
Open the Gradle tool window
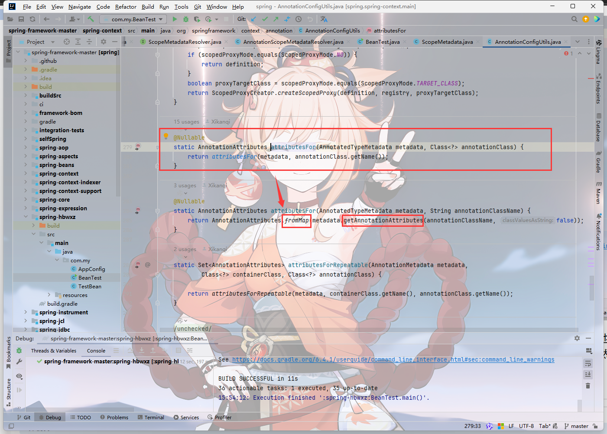(x=598, y=161)
